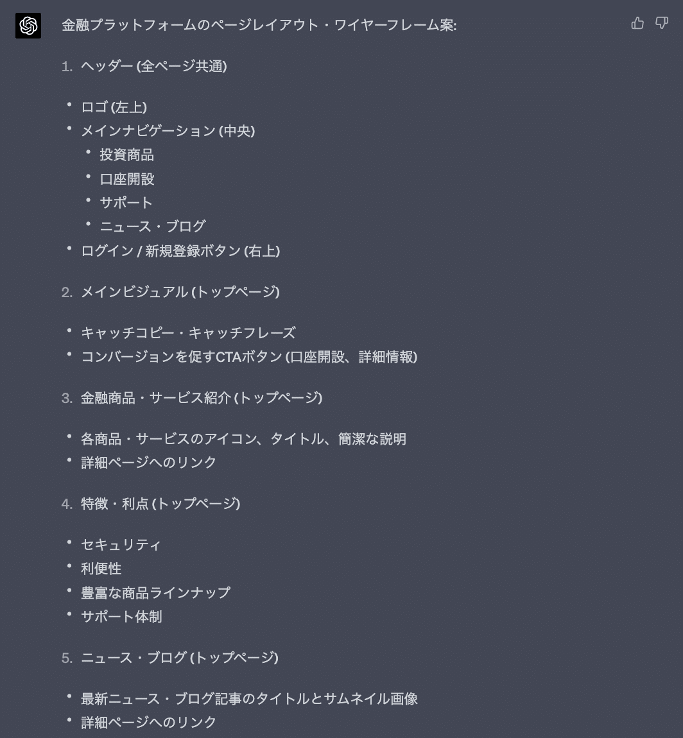Click the heading text 金融プラットフォームのページレイアウト
The height and width of the screenshot is (738, 683).
[x=259, y=26]
